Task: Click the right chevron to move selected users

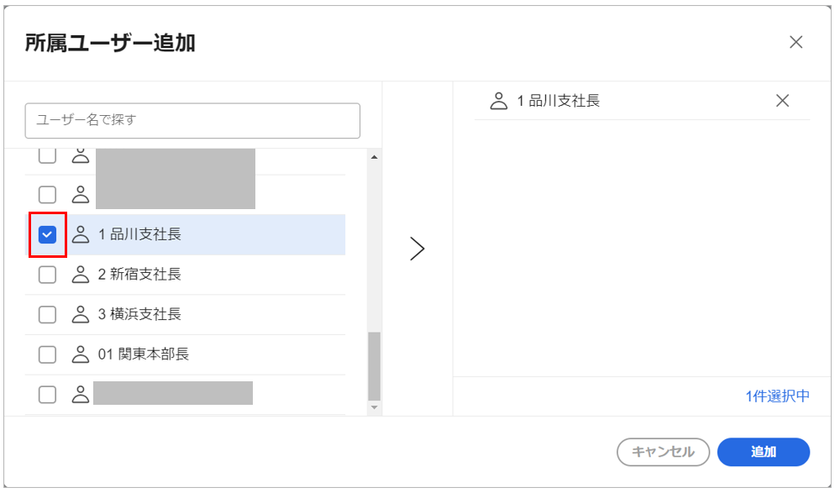Action: click(417, 249)
